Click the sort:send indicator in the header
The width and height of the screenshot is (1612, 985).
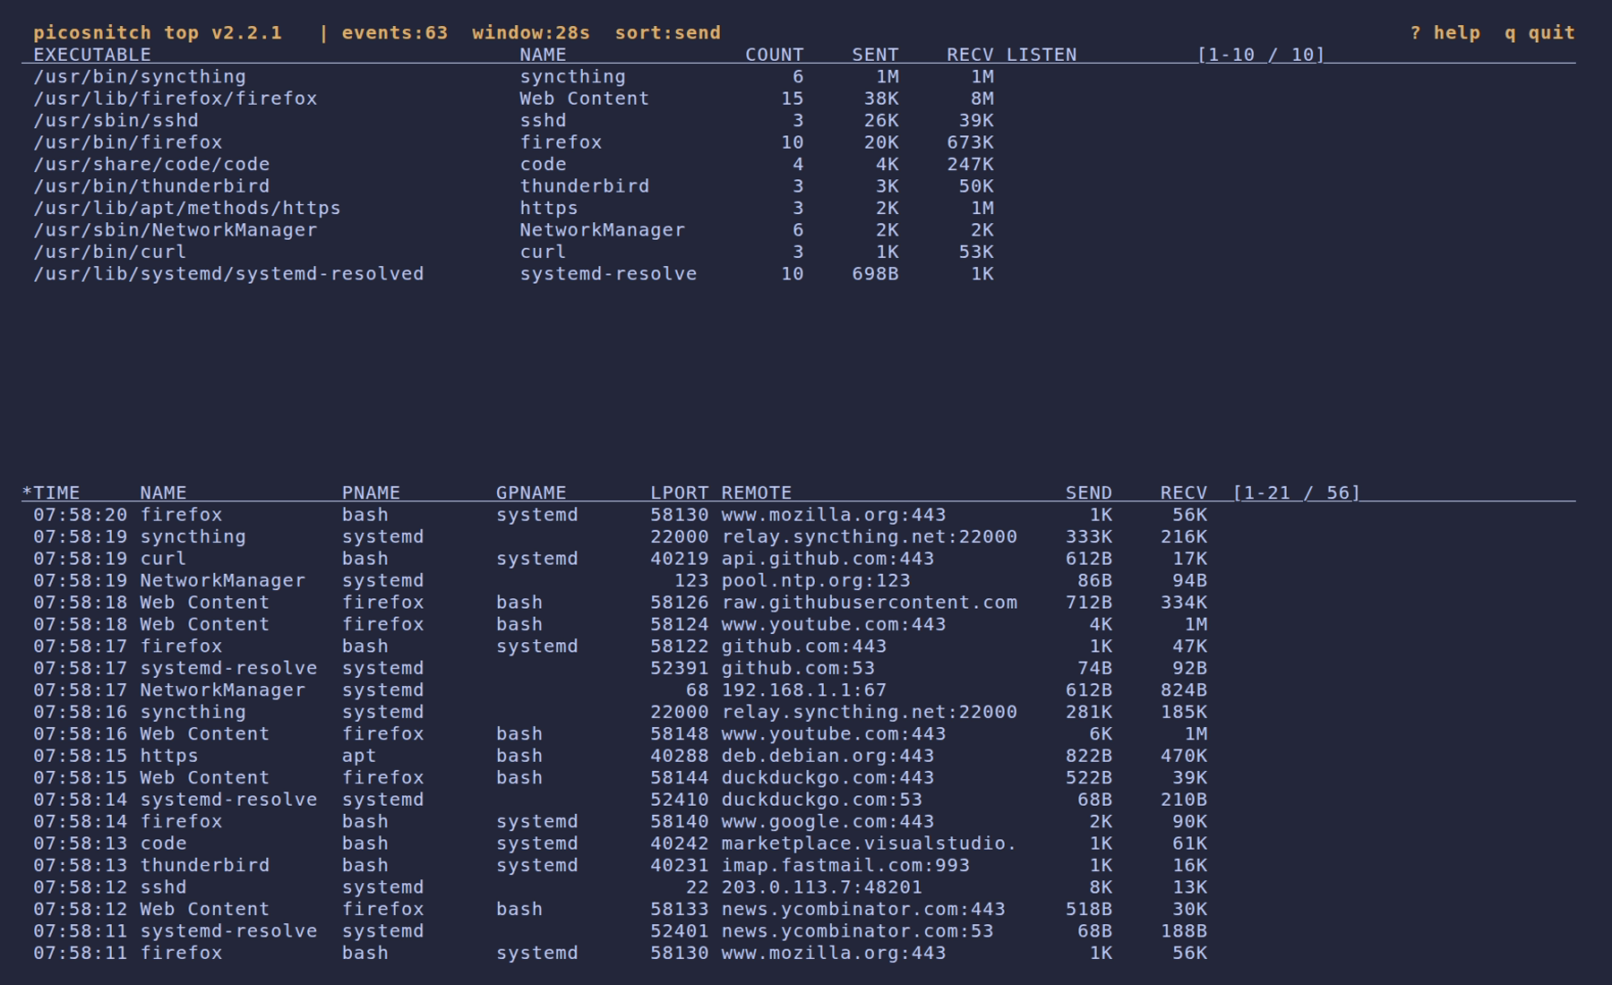(667, 33)
